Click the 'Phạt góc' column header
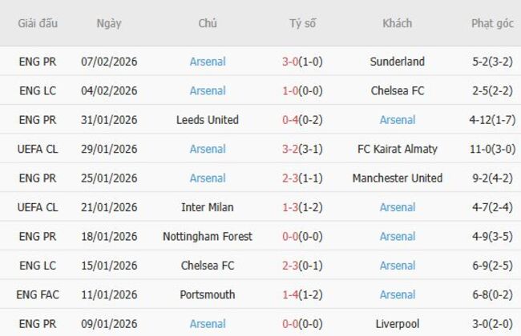 (x=492, y=23)
